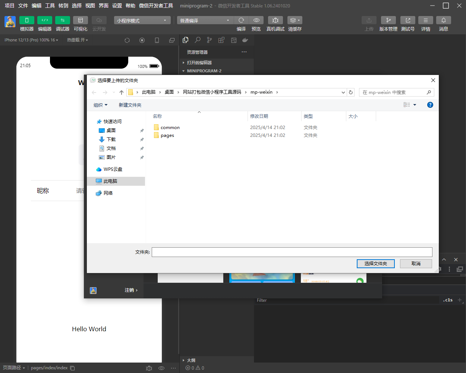Open WPS云盘 in the navigation pane

coord(113,169)
